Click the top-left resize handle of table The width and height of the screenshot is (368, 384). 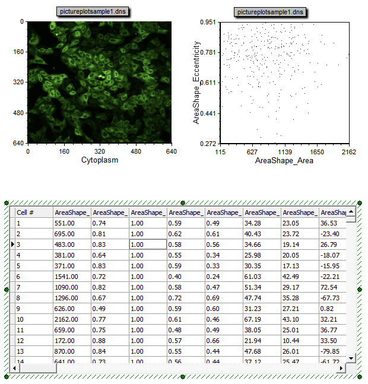[x=7, y=203]
